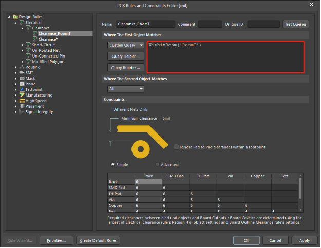The image size is (321, 248).
Task: Open the Query Helper
Action: 126,56
